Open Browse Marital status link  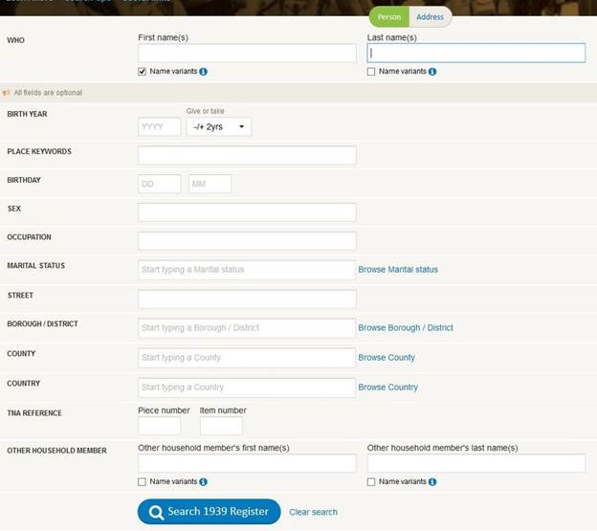click(398, 270)
